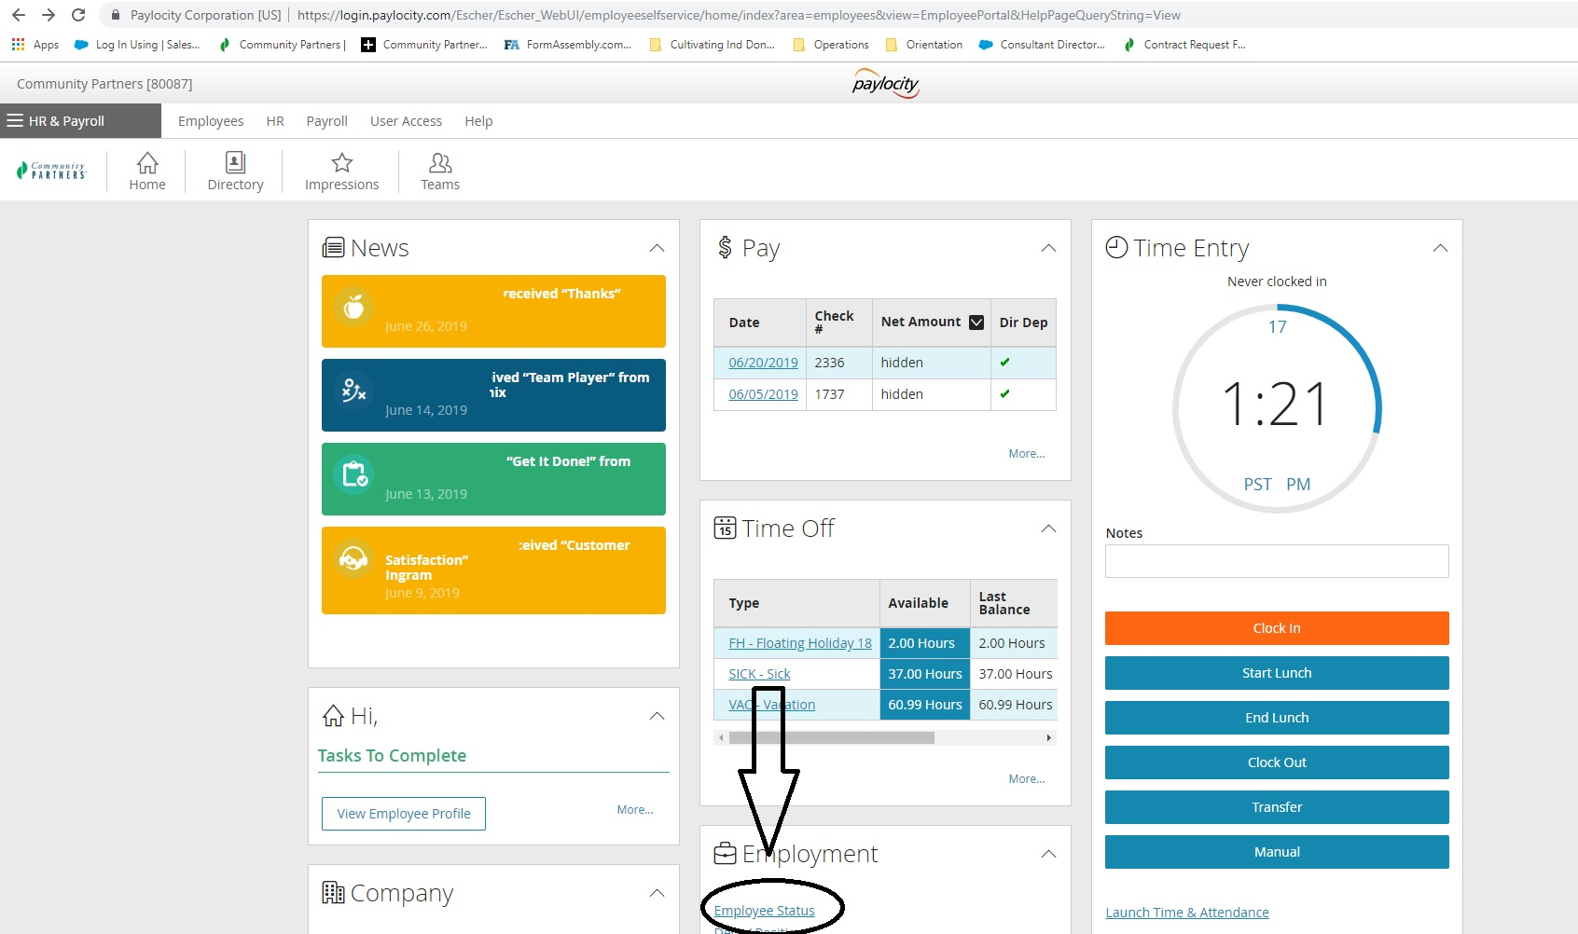Image resolution: width=1578 pixels, height=934 pixels.
Task: Click the Start Lunch button
Action: pyautogui.click(x=1277, y=673)
